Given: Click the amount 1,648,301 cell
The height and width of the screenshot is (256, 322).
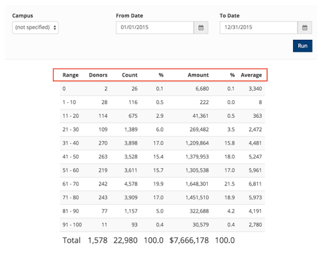Looking at the screenshot, I should 197,184.
